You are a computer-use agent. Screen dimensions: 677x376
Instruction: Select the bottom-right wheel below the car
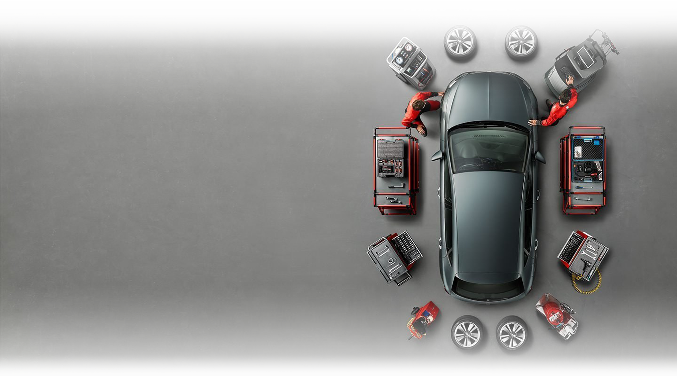coord(512,333)
